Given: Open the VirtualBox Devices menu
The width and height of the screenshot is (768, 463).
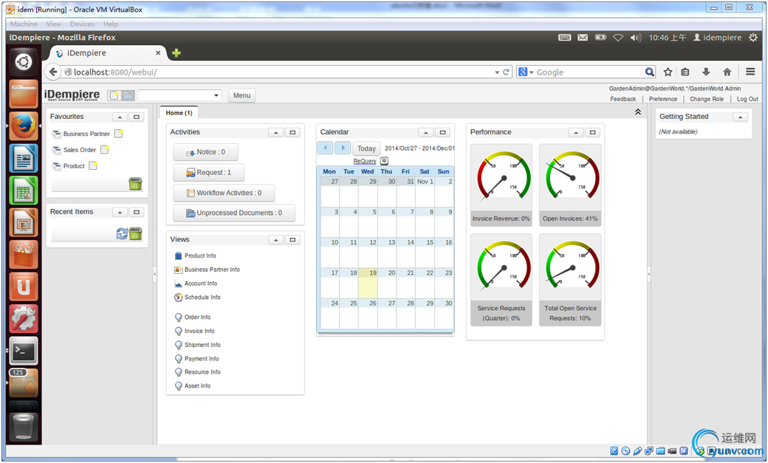Looking at the screenshot, I should click(82, 24).
